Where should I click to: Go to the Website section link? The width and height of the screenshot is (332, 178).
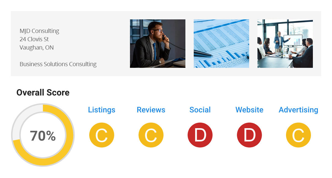[x=249, y=110]
